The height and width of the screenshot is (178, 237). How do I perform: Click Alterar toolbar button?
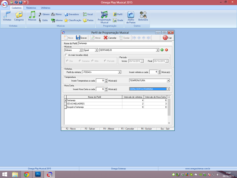[x=95, y=38]
